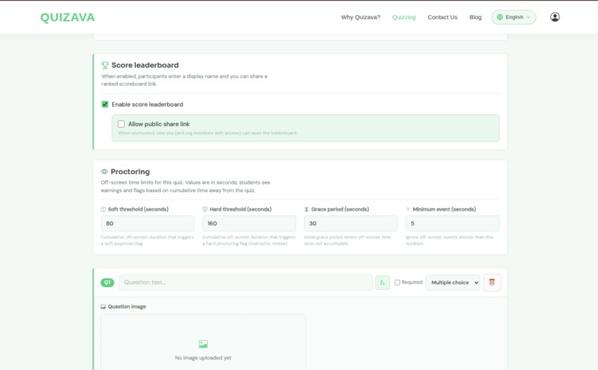Click the trophy icon beside Score leaderboard

point(105,65)
